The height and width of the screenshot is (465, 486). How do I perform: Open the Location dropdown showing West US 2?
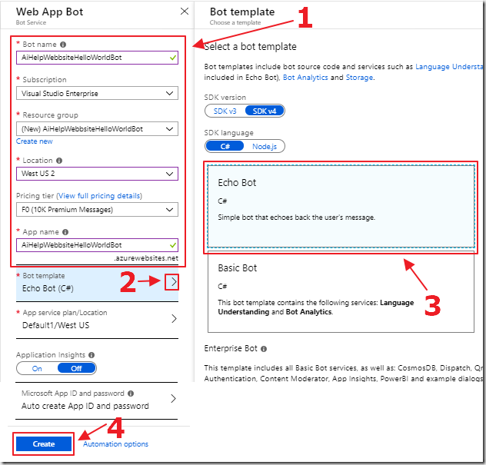click(x=97, y=174)
